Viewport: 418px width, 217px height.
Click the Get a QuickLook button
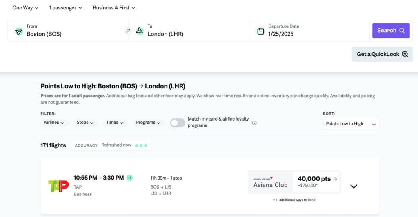pos(382,54)
